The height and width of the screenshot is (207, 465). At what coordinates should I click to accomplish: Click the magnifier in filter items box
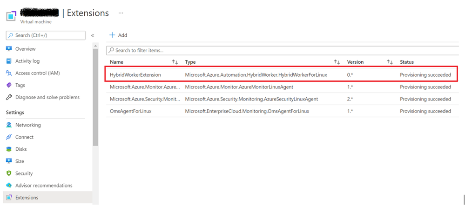[x=111, y=50]
